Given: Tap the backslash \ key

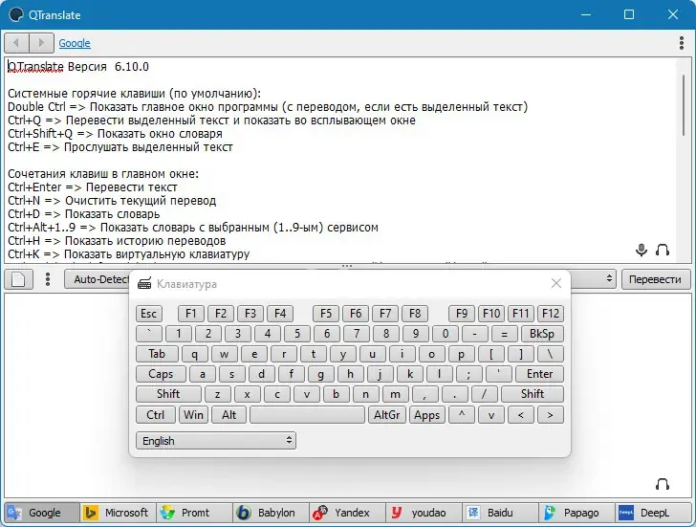Looking at the screenshot, I should coord(551,354).
